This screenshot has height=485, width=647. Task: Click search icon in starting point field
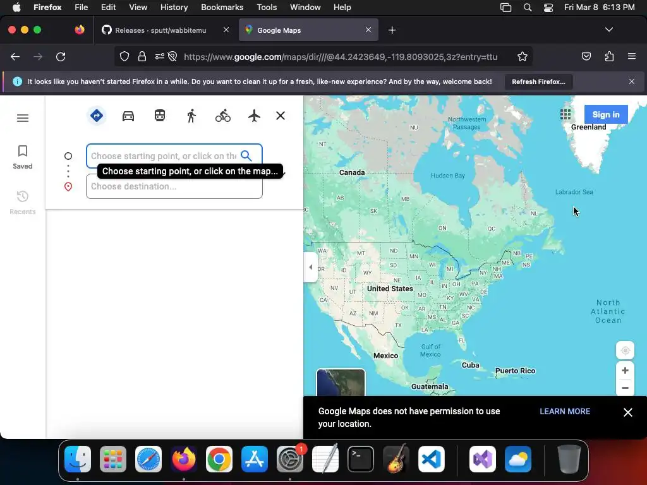[x=246, y=155]
